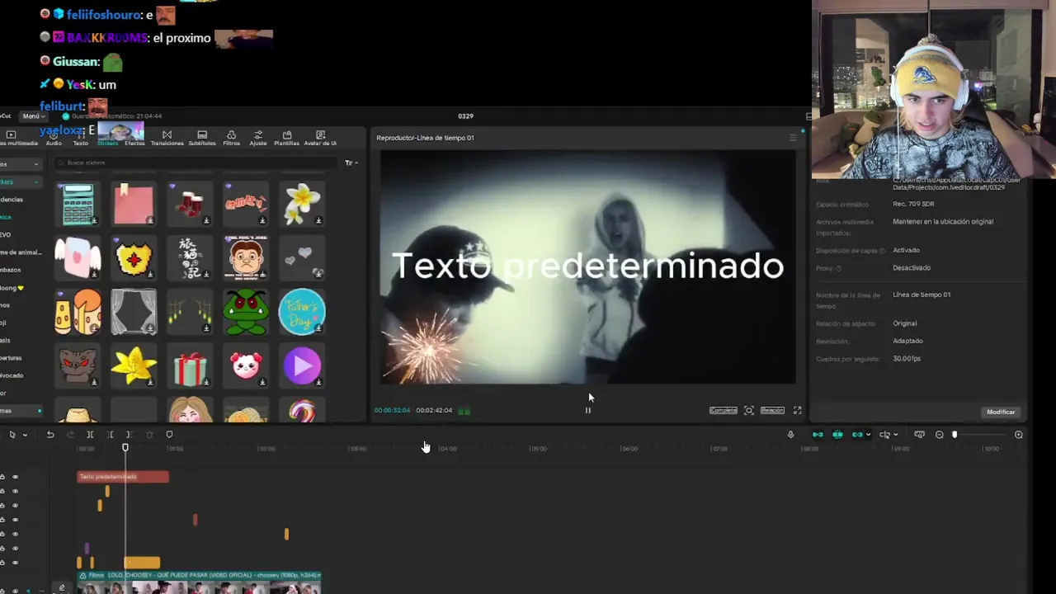Pause the preview playback
Viewport: 1056px width, 594px height.
(587, 410)
